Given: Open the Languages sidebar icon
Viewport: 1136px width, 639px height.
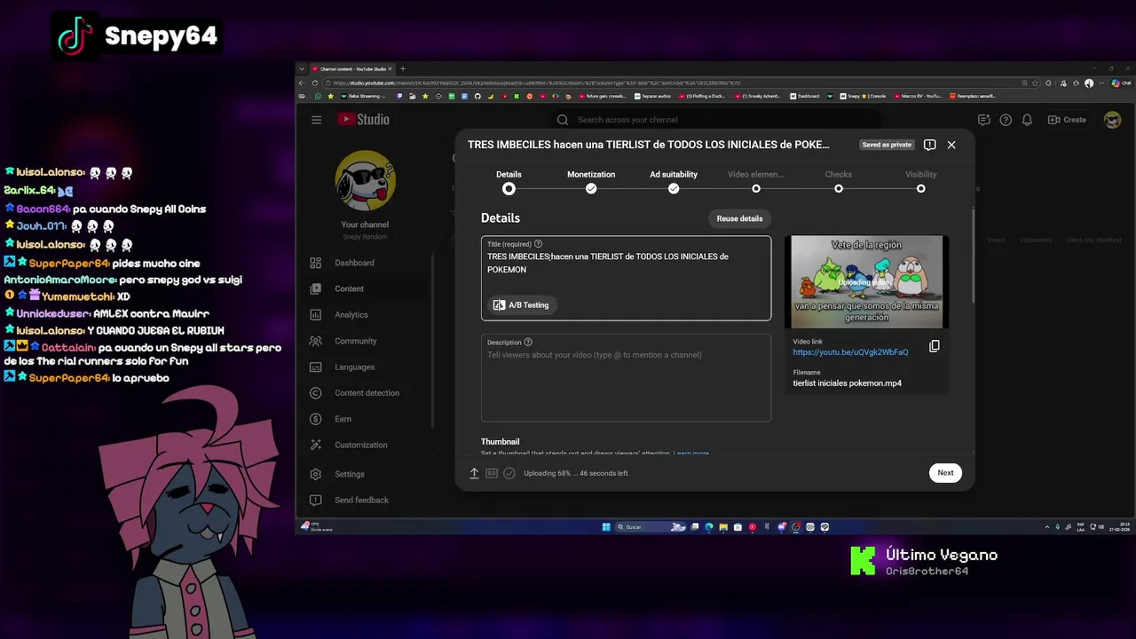Looking at the screenshot, I should pos(315,367).
